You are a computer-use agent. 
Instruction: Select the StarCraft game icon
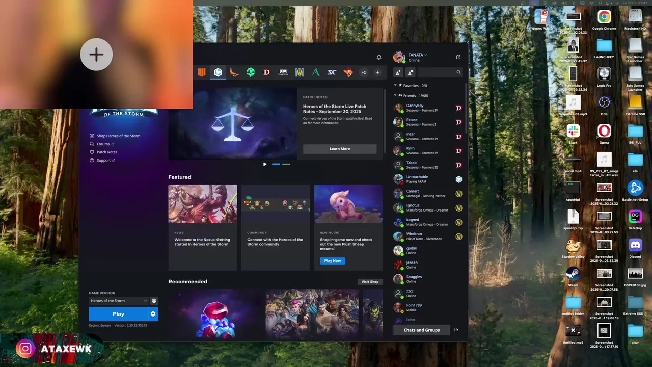332,72
